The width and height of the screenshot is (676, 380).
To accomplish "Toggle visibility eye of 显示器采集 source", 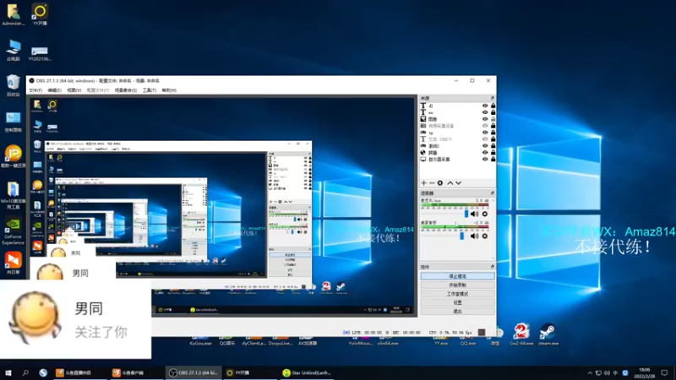I will 485,160.
